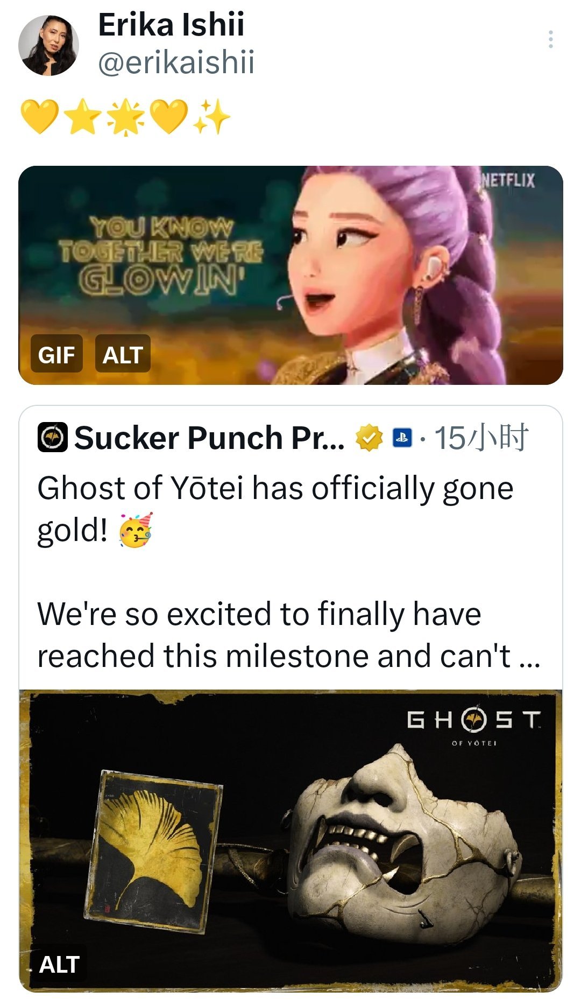Screen dimensions: 581x1005
Task: Open the Ghost of Yōtei mask image
Action: 290,840
